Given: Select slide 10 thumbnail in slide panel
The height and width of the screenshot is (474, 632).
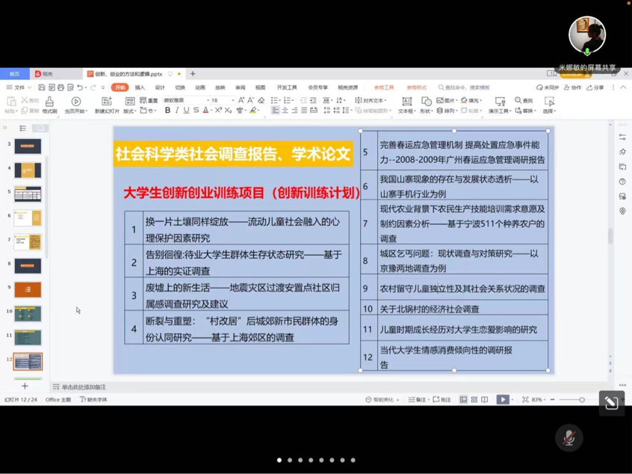Looking at the screenshot, I should coord(28,313).
